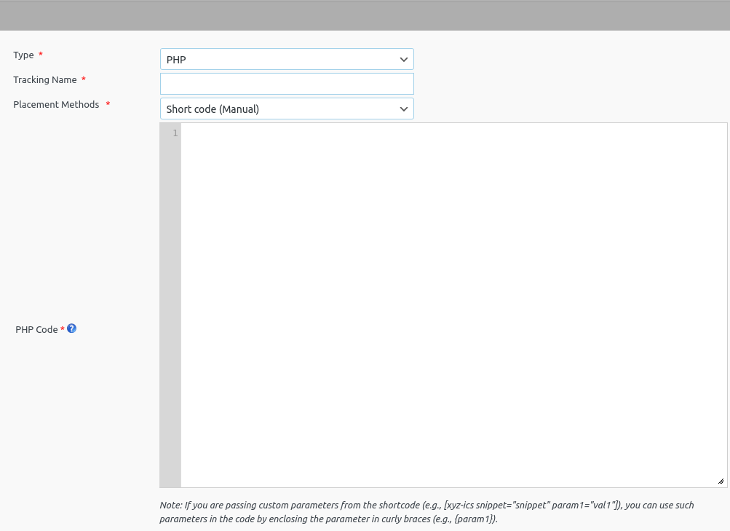Click the Type field label
The height and width of the screenshot is (531, 730).
[x=23, y=55]
